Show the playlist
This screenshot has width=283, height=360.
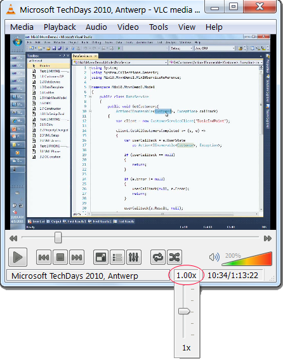coord(117,257)
